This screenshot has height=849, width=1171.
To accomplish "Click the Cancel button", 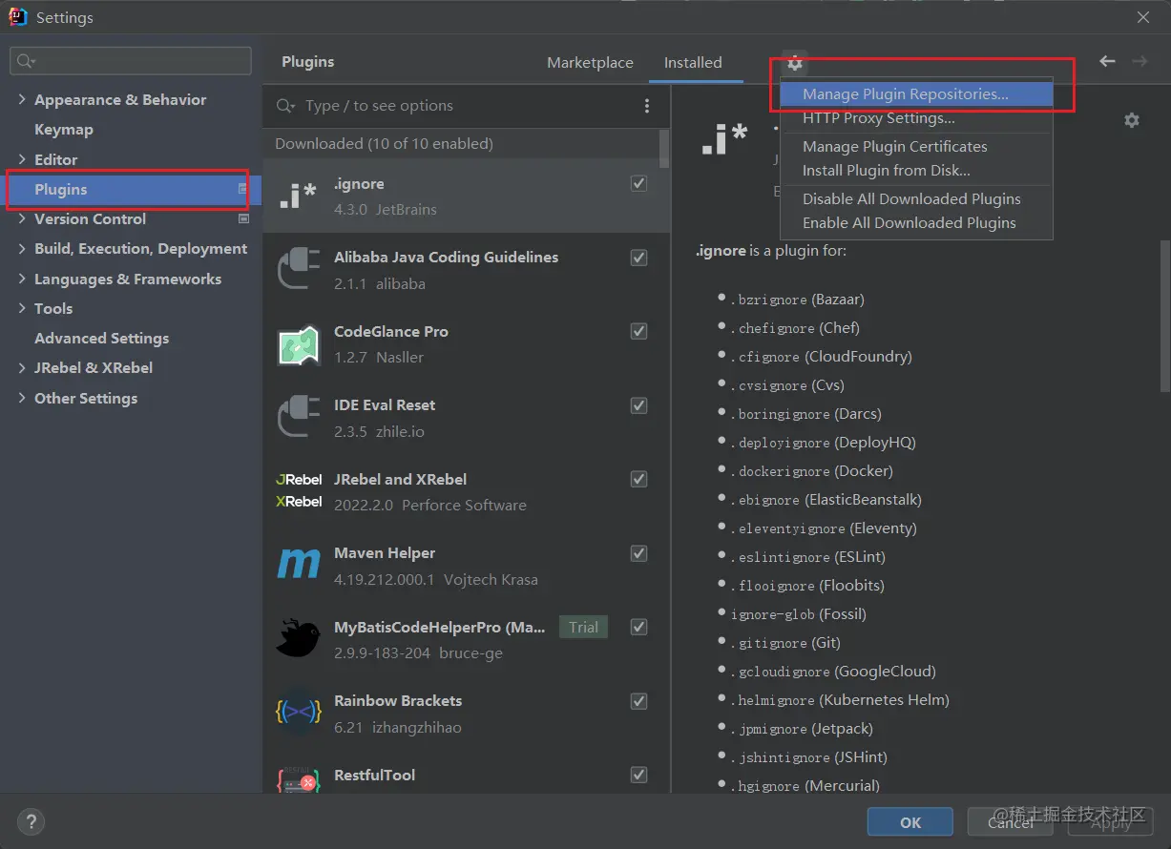I will coord(1010,822).
